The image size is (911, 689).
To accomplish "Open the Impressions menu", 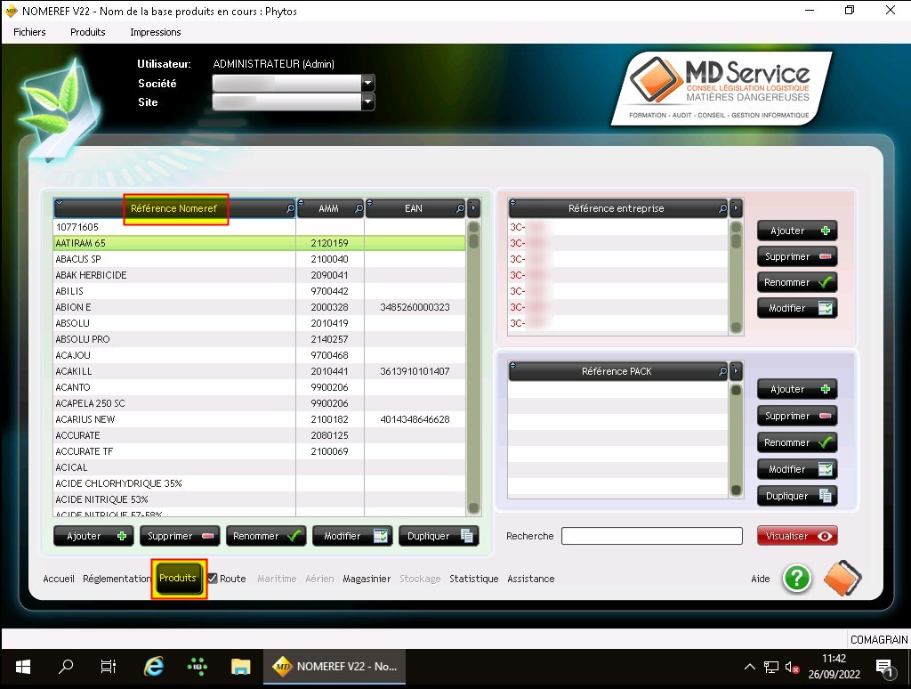I will [155, 32].
